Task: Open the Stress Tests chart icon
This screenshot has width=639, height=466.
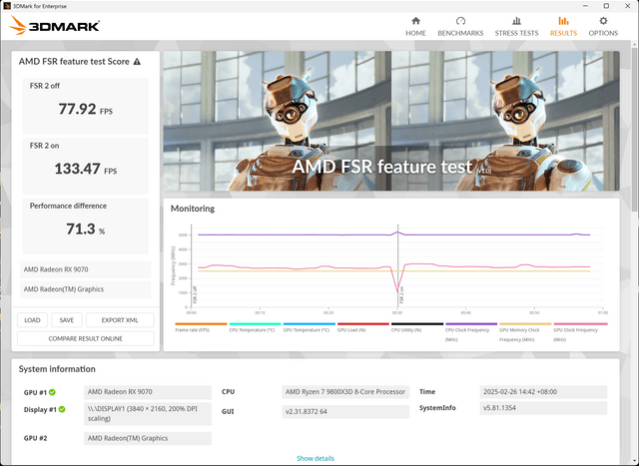Action: pos(516,21)
